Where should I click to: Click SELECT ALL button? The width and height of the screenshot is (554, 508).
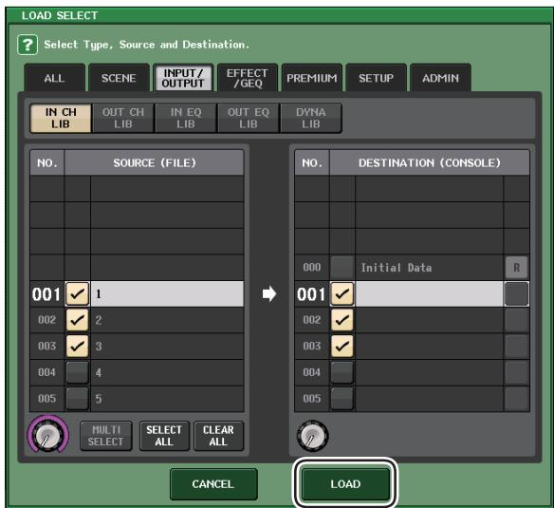click(x=164, y=436)
